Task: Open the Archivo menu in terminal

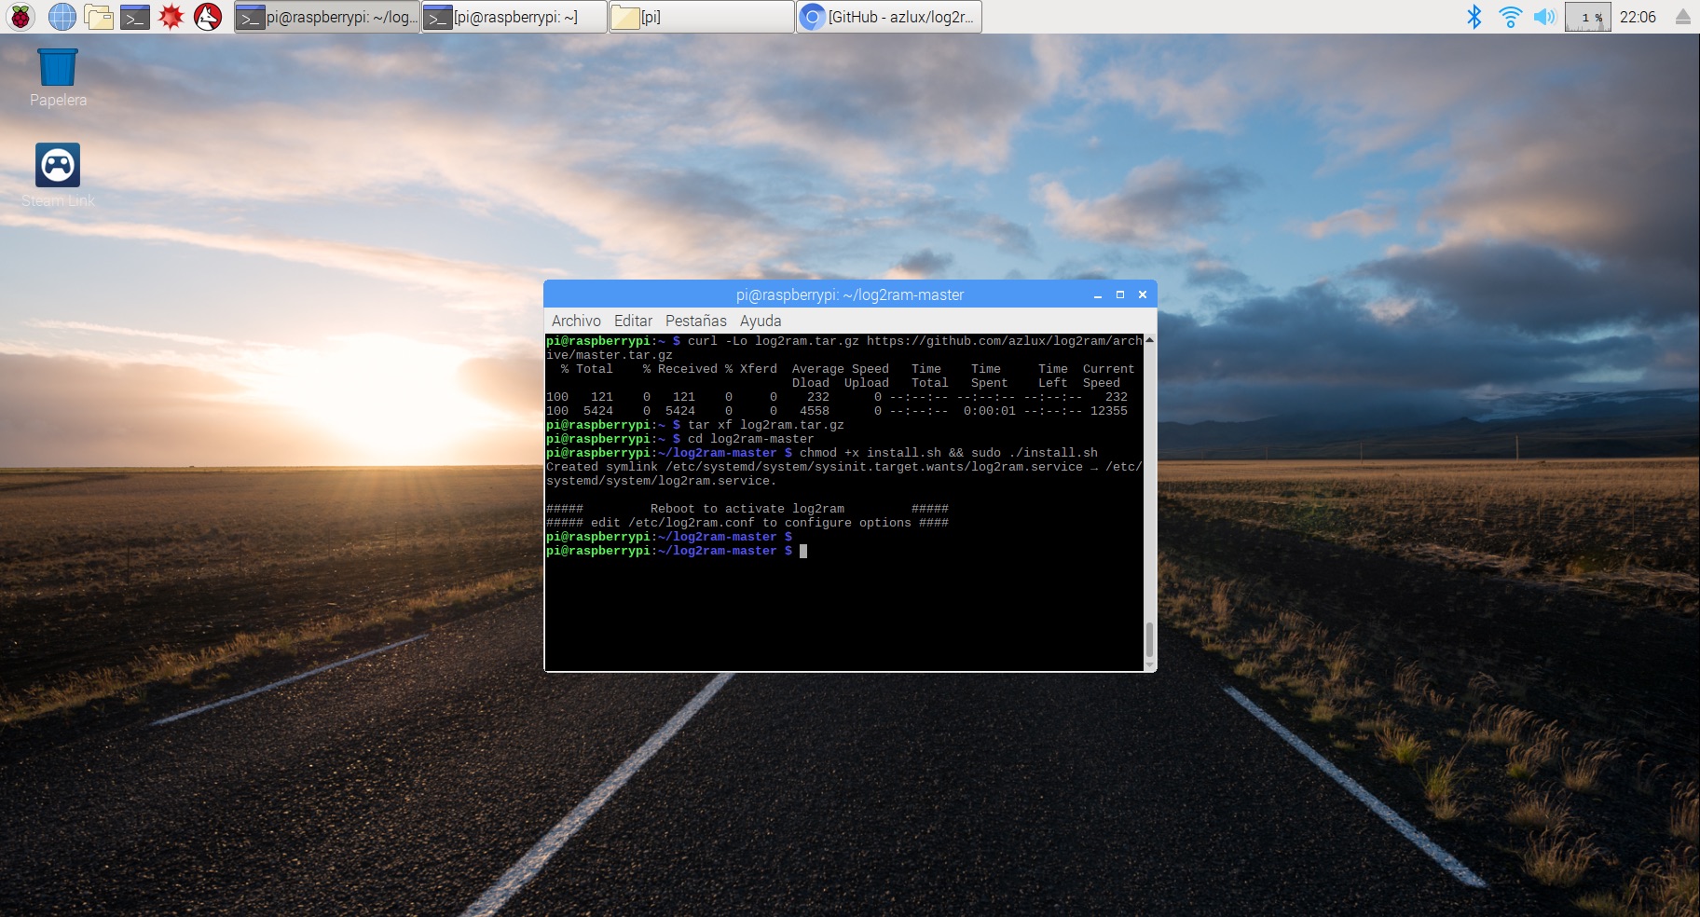Action: point(576,321)
